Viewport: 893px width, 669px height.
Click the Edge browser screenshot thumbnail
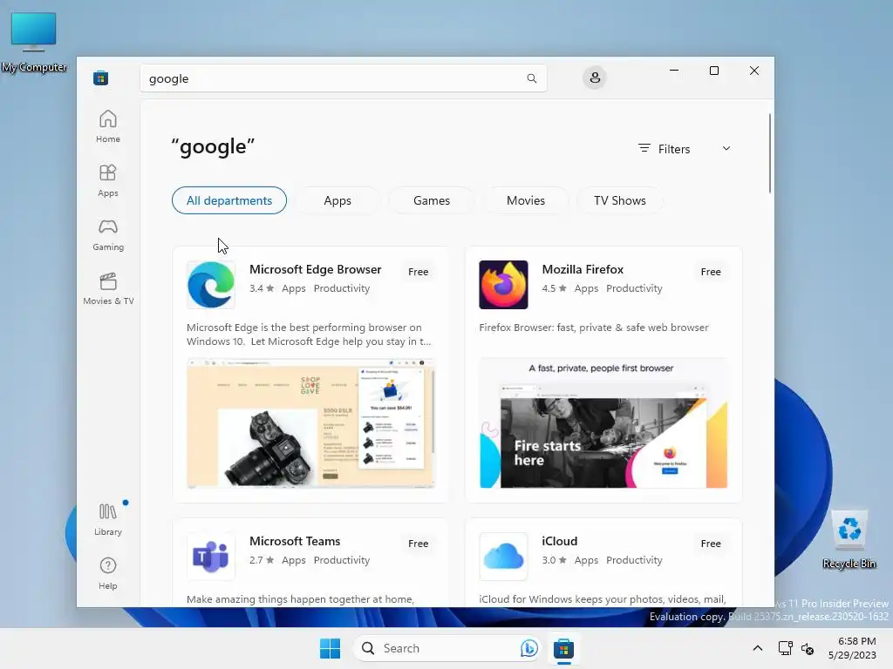(x=311, y=422)
